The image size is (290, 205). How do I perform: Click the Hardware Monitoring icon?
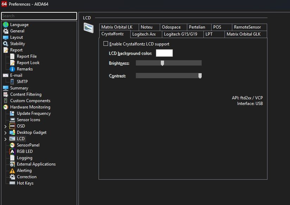5,107
